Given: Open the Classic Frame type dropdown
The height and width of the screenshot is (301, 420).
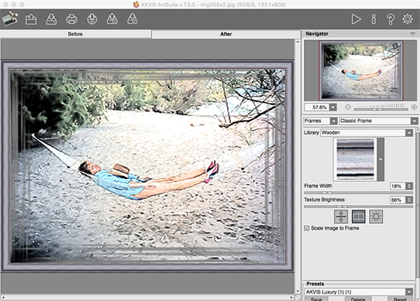Looking at the screenshot, I should (414, 121).
